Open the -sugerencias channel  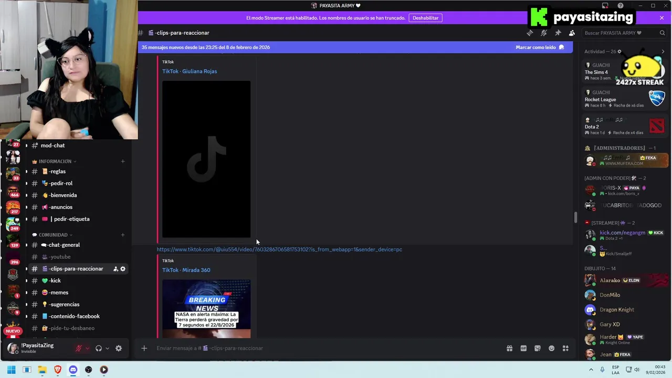coord(77,304)
